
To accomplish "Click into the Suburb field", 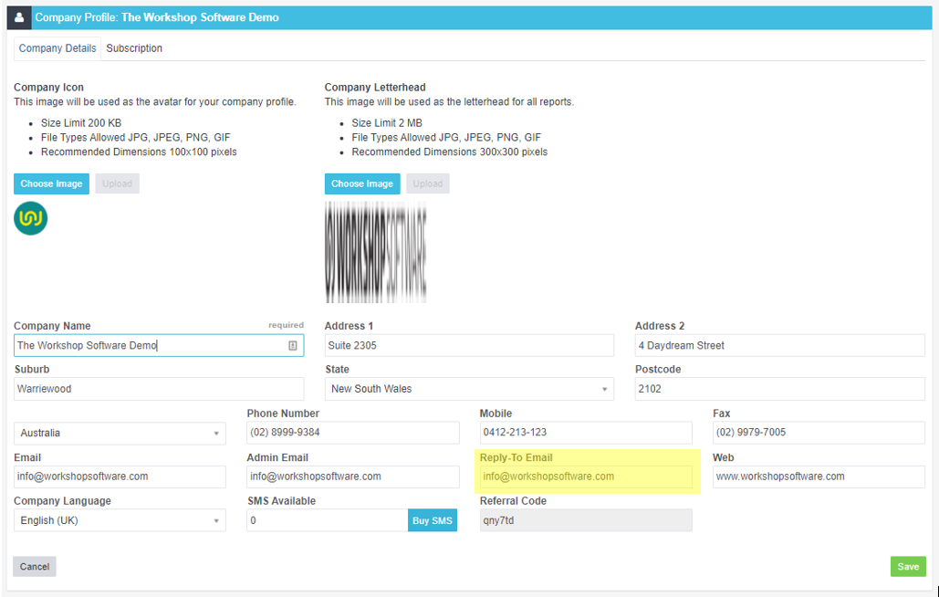I will pos(159,389).
